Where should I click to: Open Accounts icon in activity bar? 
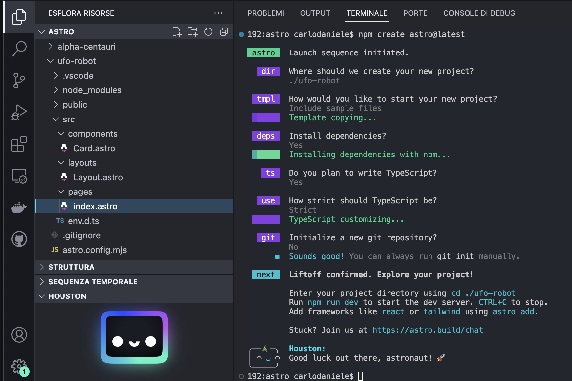coord(19,335)
